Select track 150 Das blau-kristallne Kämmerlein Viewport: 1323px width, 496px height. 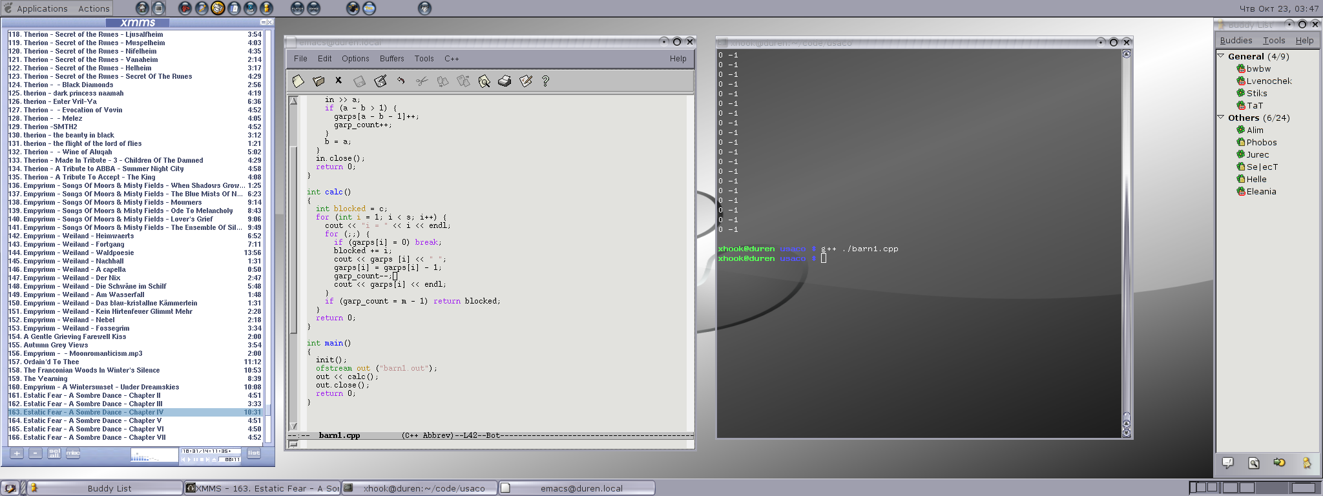pos(110,303)
